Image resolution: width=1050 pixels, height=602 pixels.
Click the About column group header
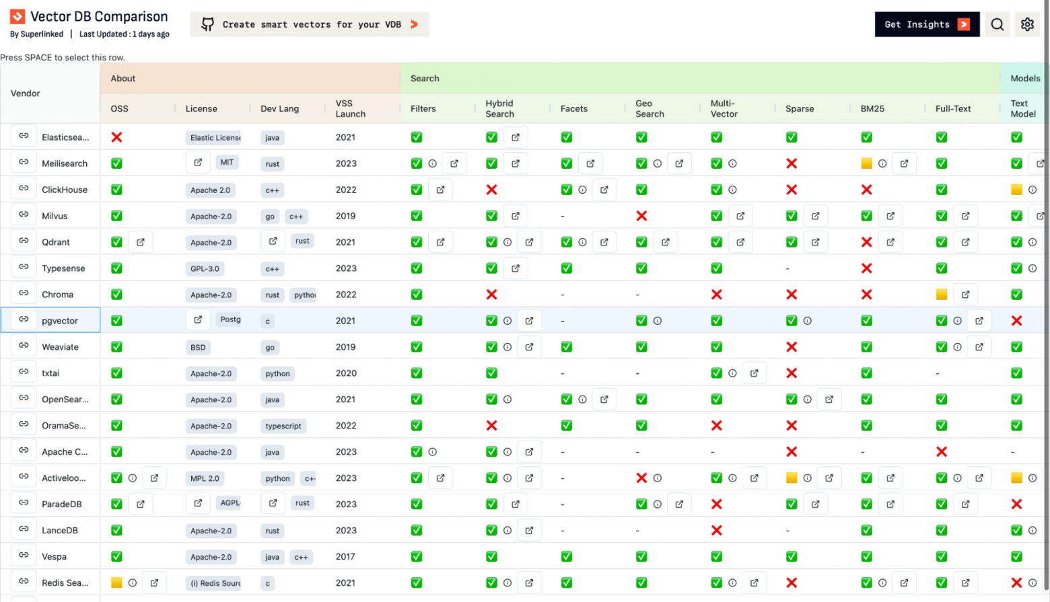123,78
